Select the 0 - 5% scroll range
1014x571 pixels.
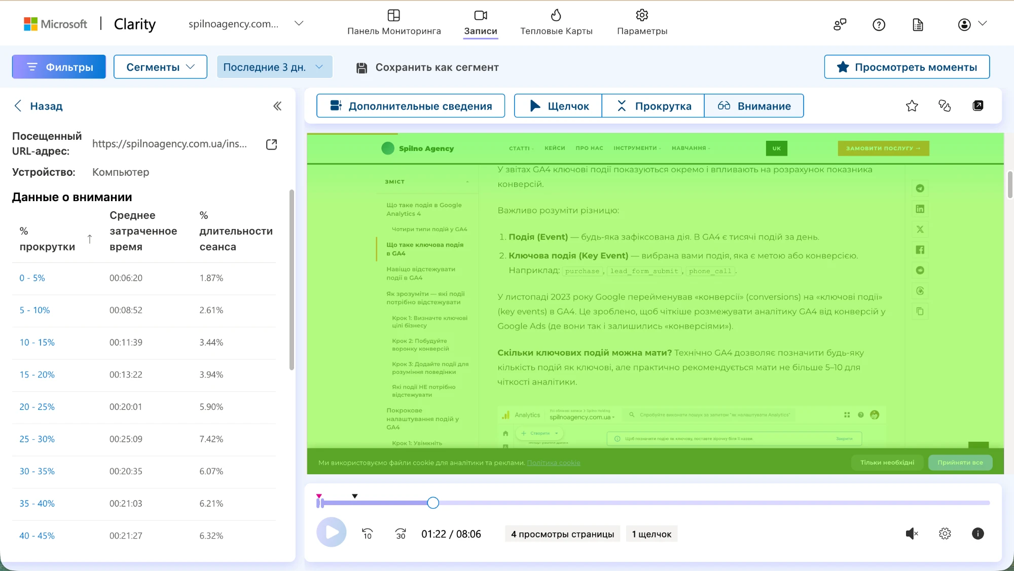(x=32, y=278)
